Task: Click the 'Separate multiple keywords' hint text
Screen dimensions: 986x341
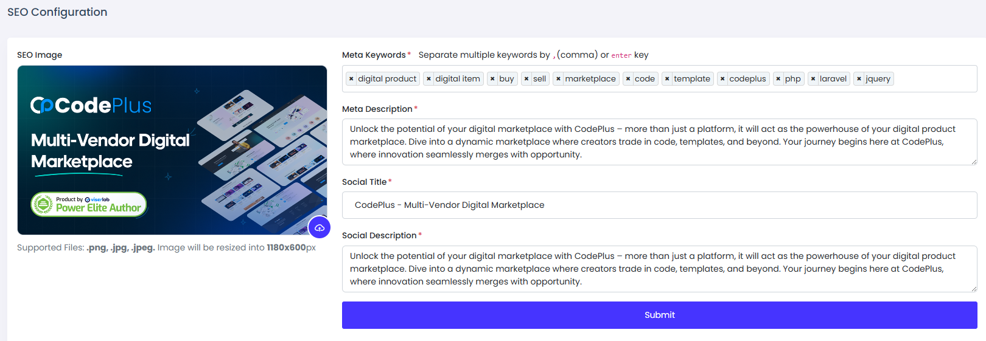Action: [533, 55]
